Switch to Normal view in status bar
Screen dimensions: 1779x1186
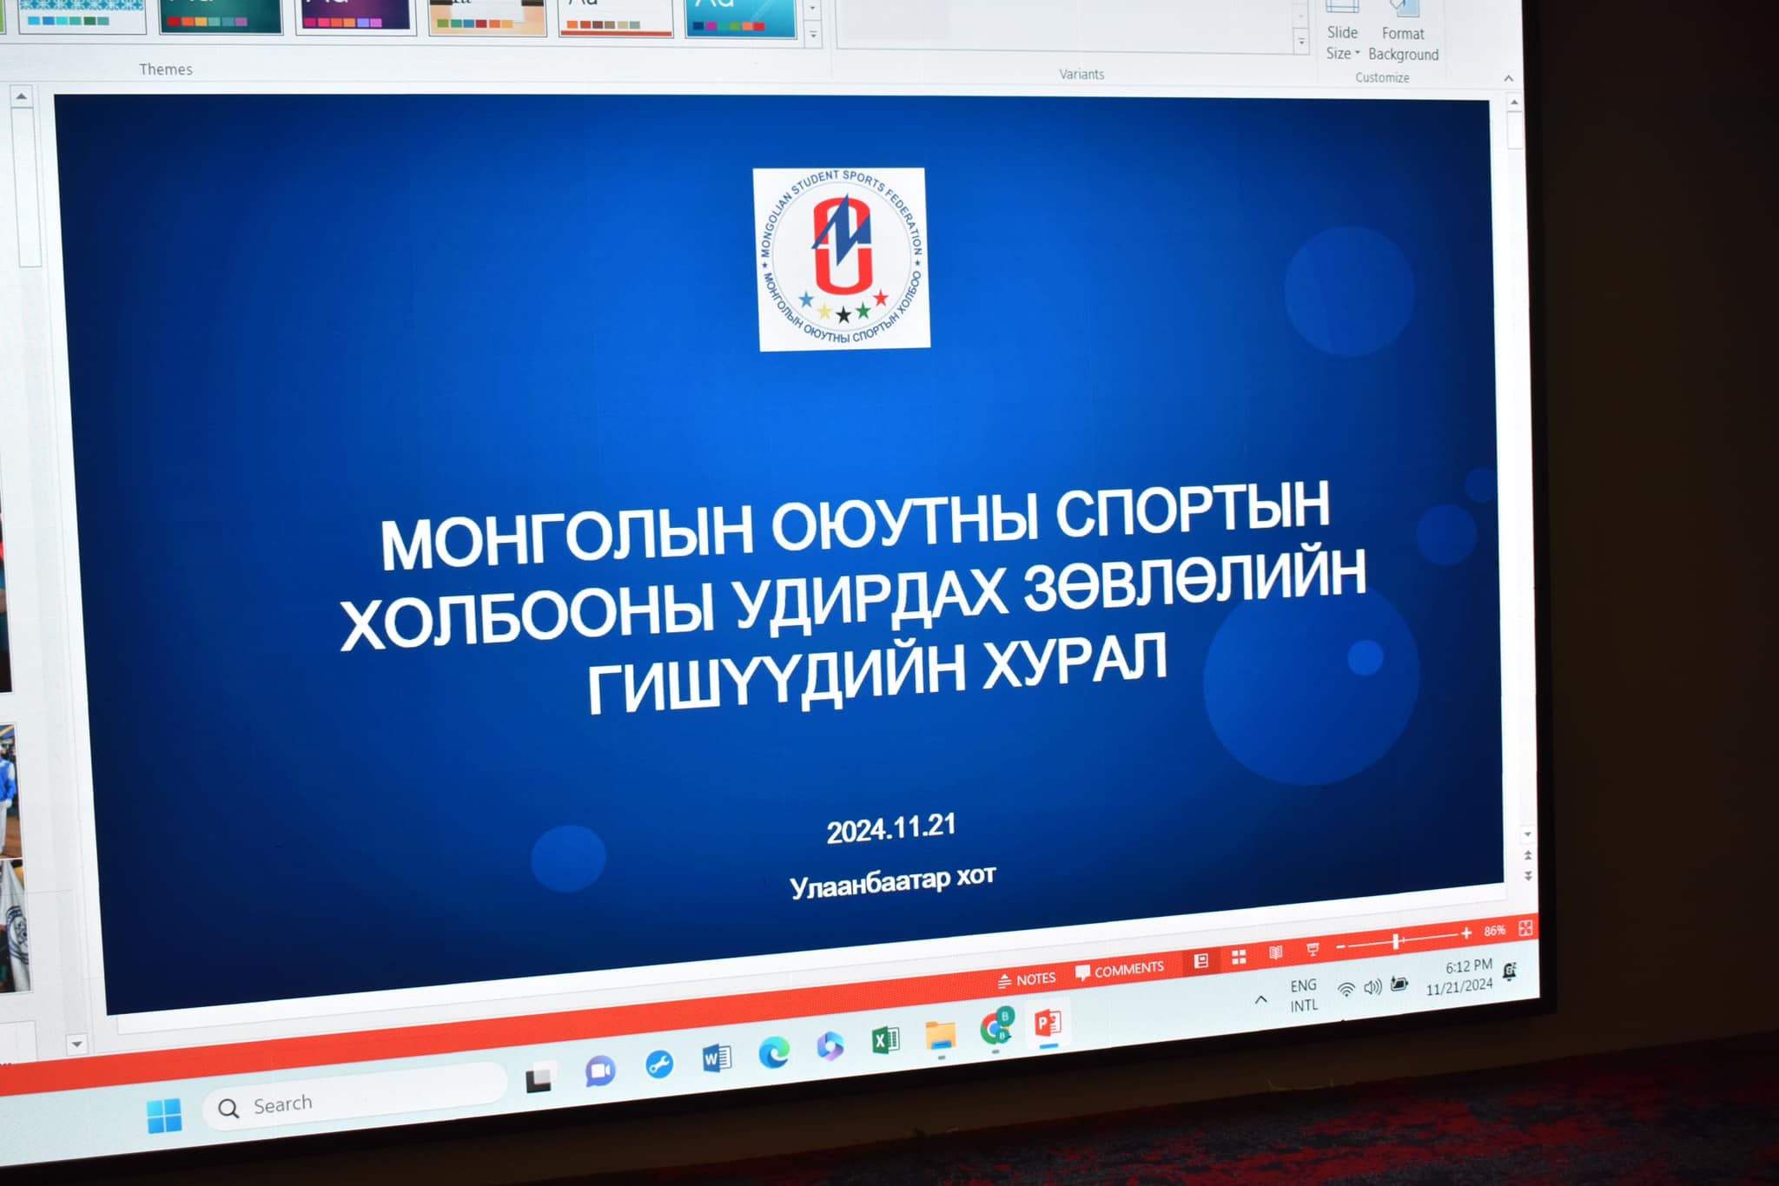[1201, 960]
